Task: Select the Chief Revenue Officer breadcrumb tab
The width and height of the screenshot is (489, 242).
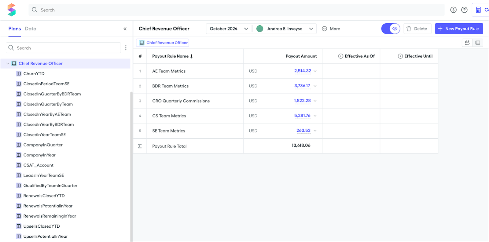Action: (x=163, y=43)
